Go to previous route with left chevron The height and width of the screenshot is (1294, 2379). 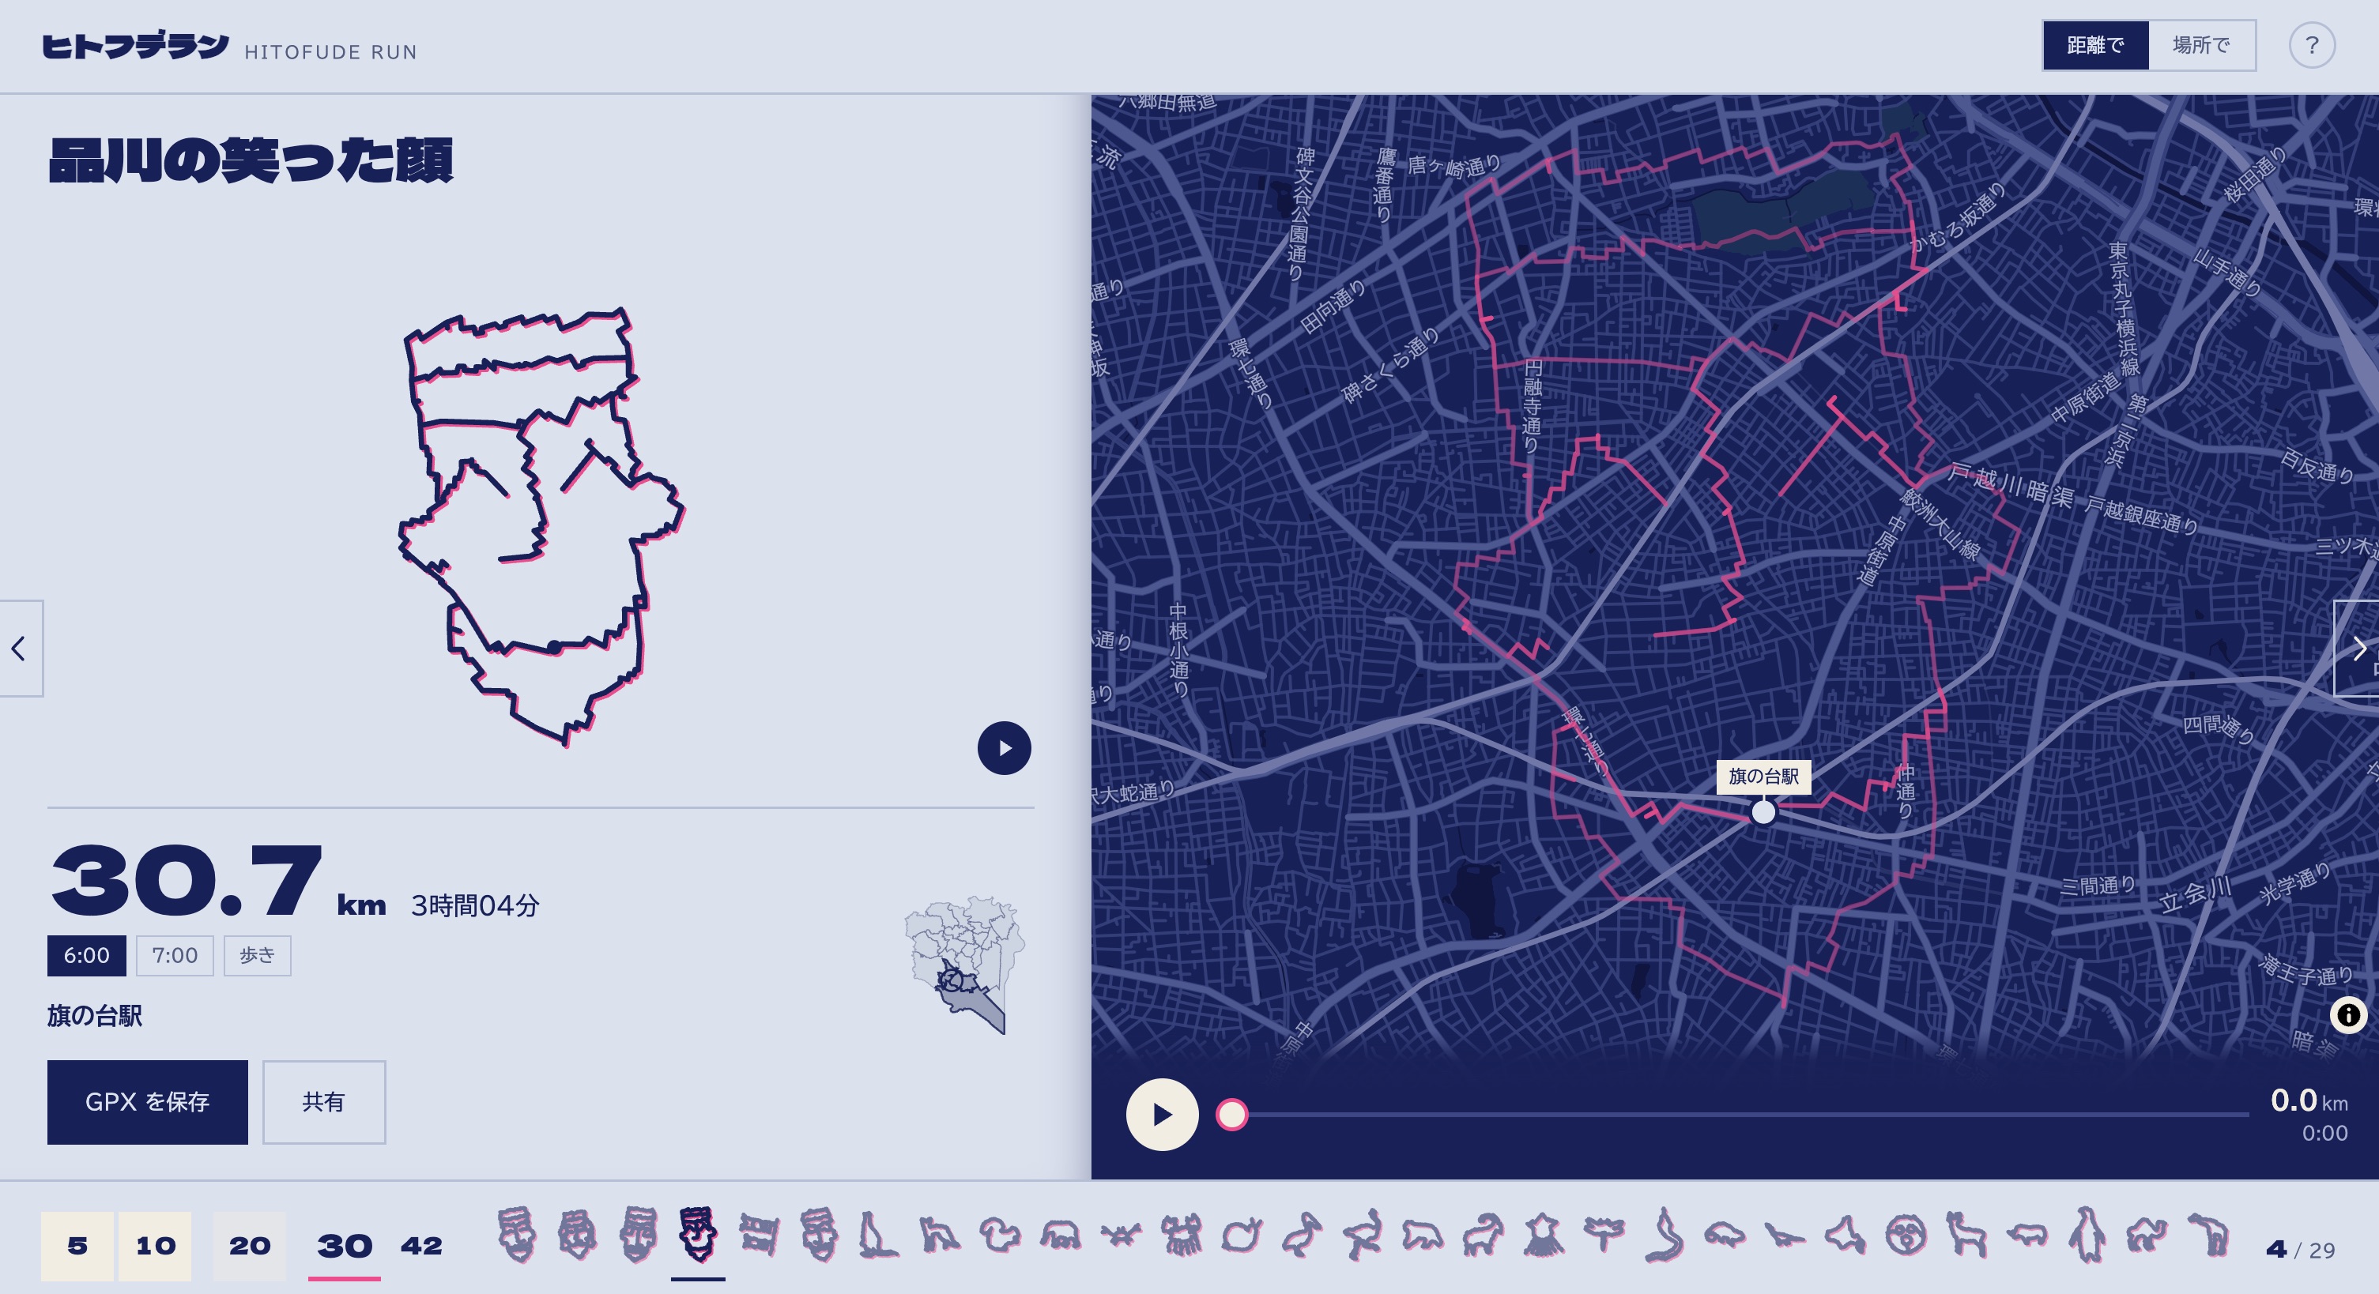[20, 648]
